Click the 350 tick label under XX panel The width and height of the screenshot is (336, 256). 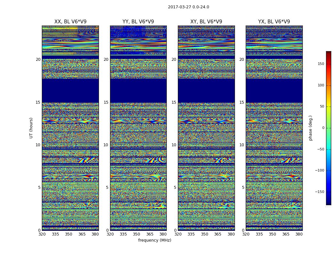click(x=68, y=234)
